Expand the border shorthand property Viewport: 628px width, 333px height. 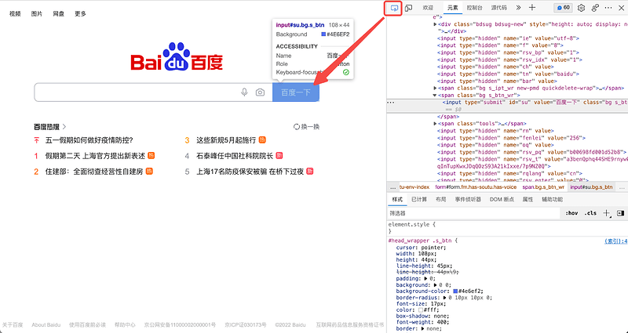423,328
